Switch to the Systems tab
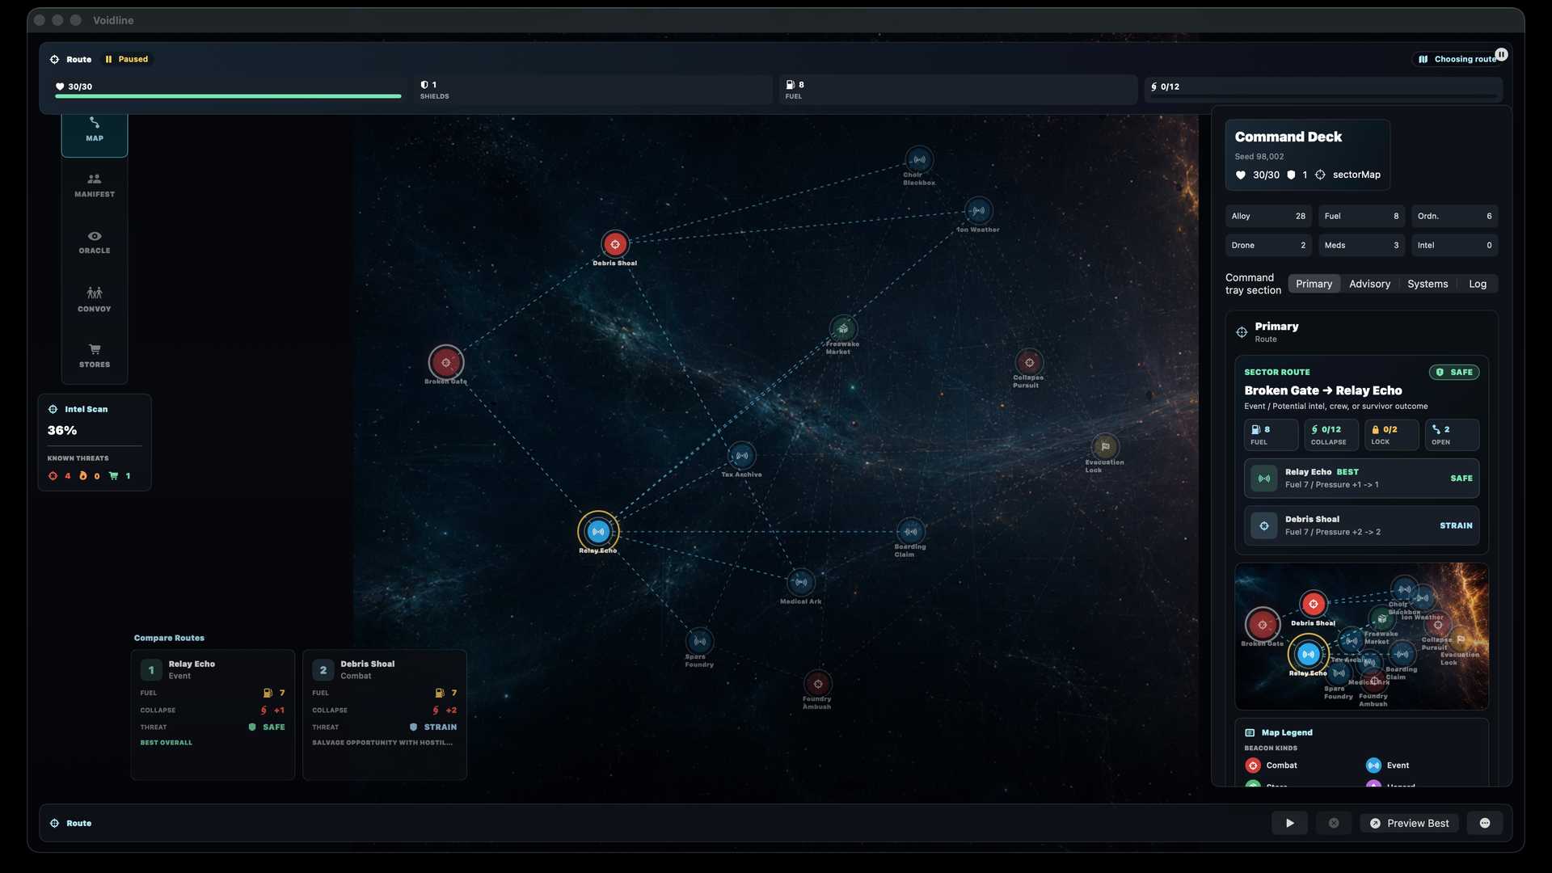Image resolution: width=1552 pixels, height=873 pixels. (1428, 284)
